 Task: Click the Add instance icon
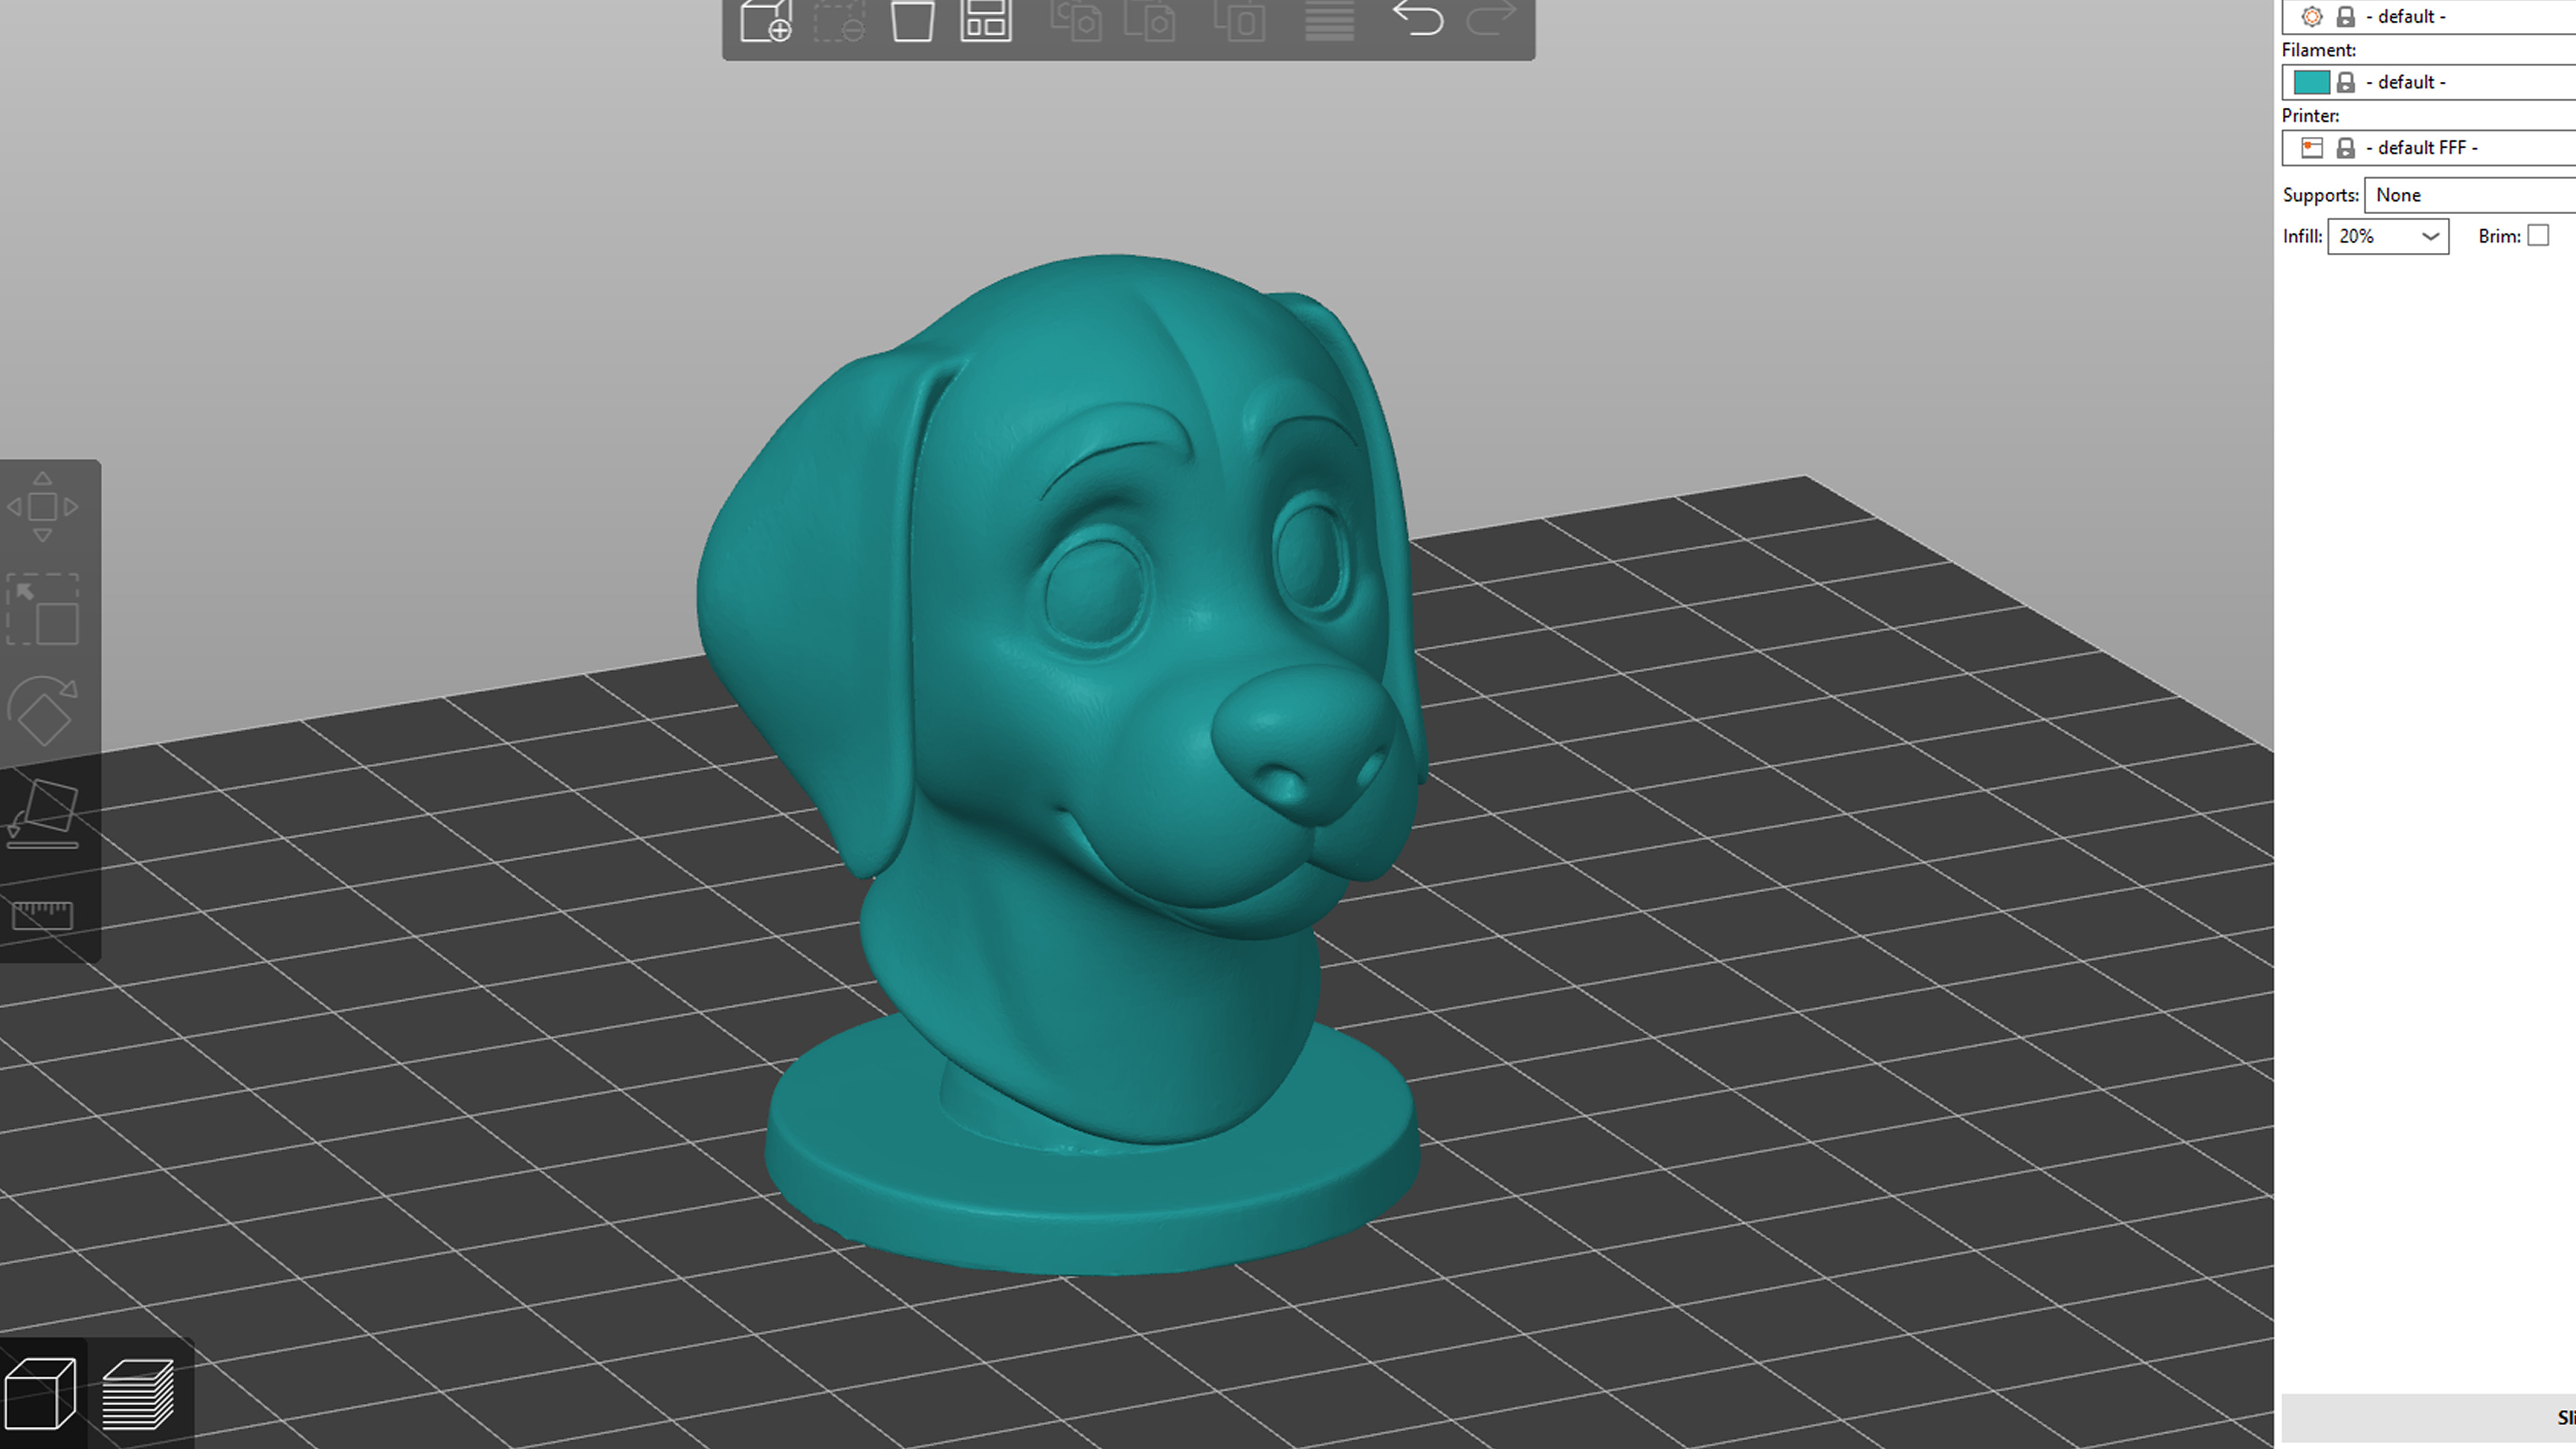[x=1240, y=20]
